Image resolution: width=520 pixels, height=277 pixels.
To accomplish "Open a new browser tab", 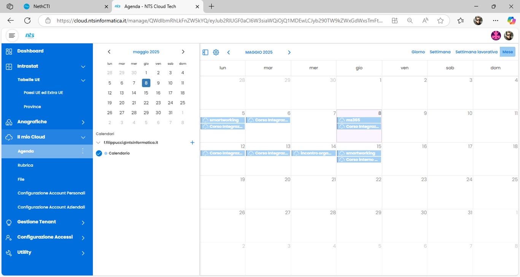I will pos(211,6).
